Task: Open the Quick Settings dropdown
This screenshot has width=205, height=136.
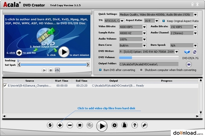Action: coord(195,15)
